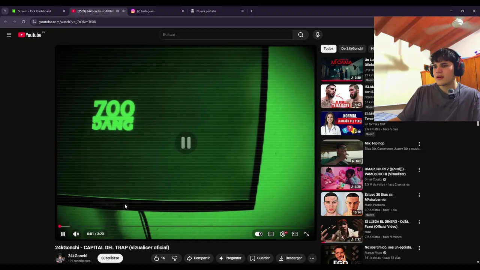Close the current YouTube tab

[x=123, y=11]
